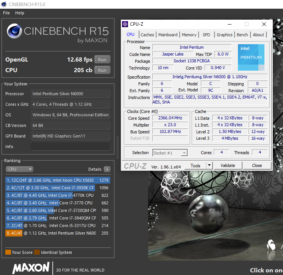Click the Cinebench R15 sphere logo
The width and height of the screenshot is (283, 275).
pyautogui.click(x=14, y=31)
